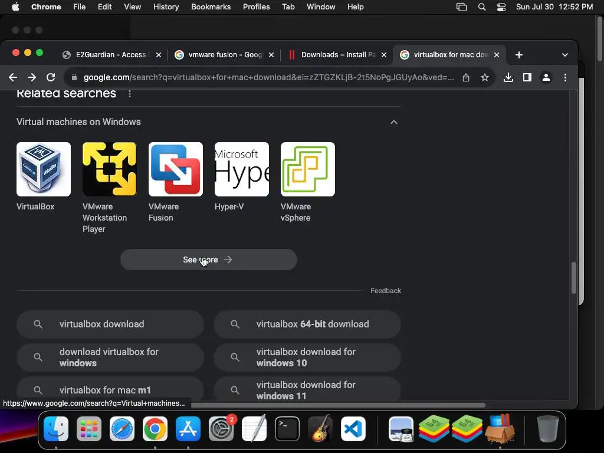
Task: Open GarageBand from the Dock
Action: click(x=320, y=429)
